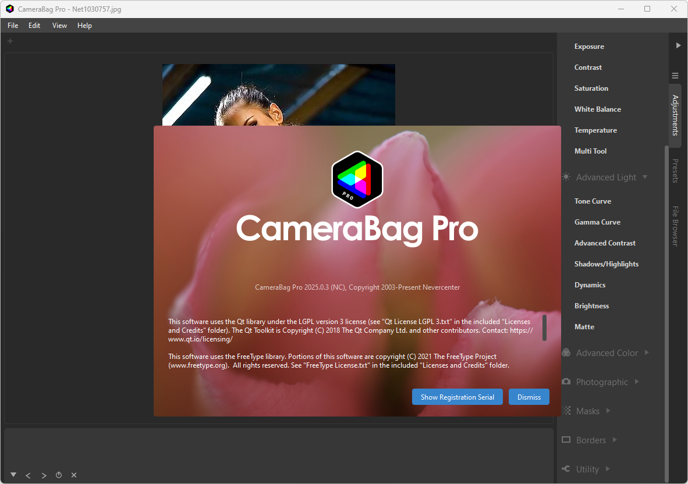
Task: Click the Show Registration Serial button
Action: tap(457, 397)
